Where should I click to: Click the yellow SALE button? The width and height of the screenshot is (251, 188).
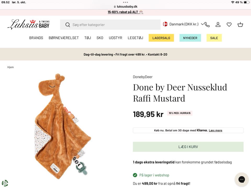(x=214, y=38)
